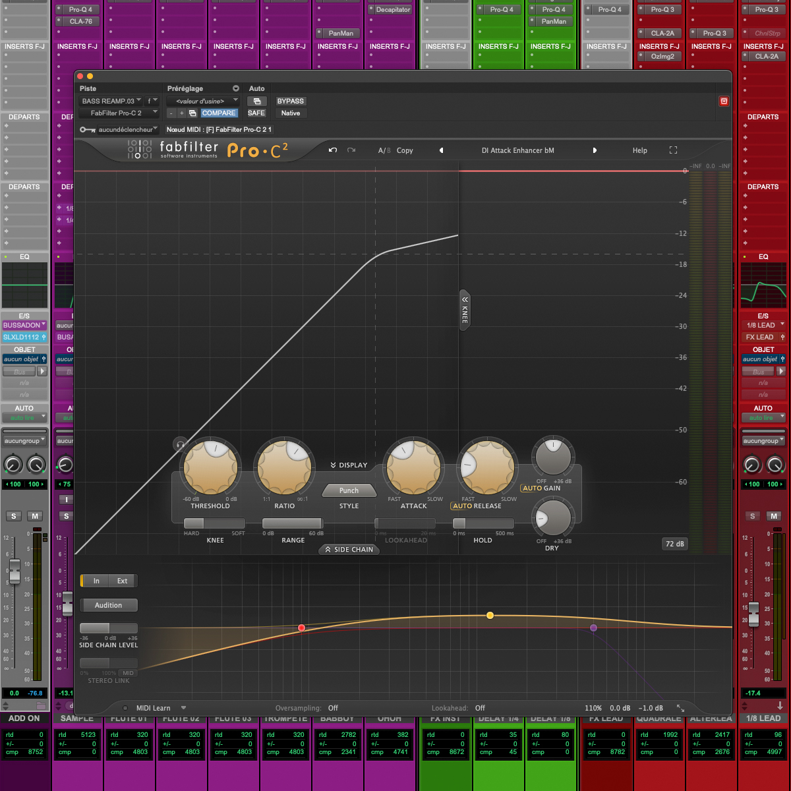Click the resize arrows icon in the plugin footer
Screen dimensions: 791x791
[x=680, y=708]
